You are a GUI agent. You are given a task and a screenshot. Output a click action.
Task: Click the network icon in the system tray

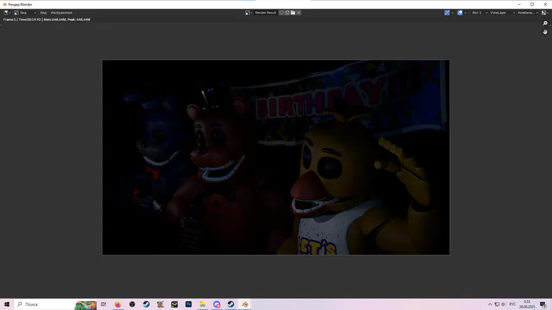497,304
